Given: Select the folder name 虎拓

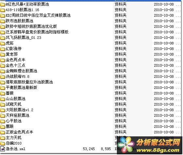Looking at the screenshot, I should coord(9,43).
